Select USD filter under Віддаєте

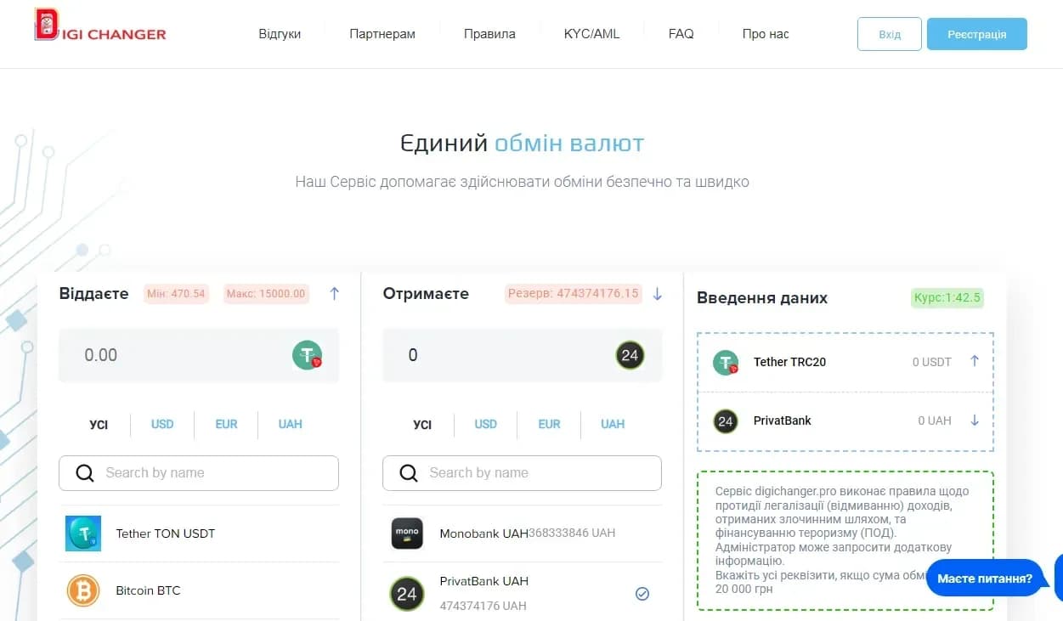click(x=162, y=424)
